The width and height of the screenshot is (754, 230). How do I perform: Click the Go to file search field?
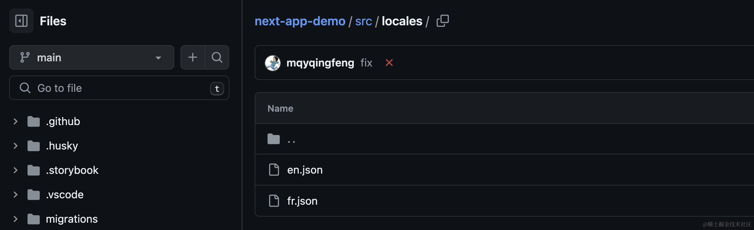click(119, 88)
